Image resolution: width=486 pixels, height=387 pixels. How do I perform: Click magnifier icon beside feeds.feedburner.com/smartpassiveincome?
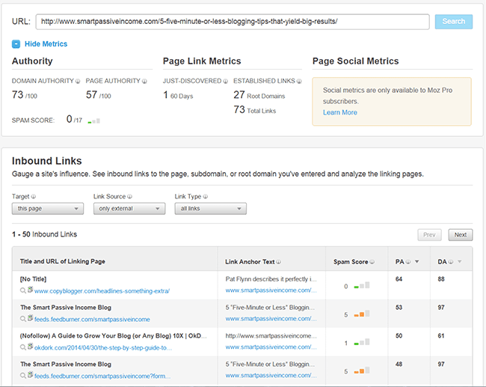pyautogui.click(x=23, y=319)
